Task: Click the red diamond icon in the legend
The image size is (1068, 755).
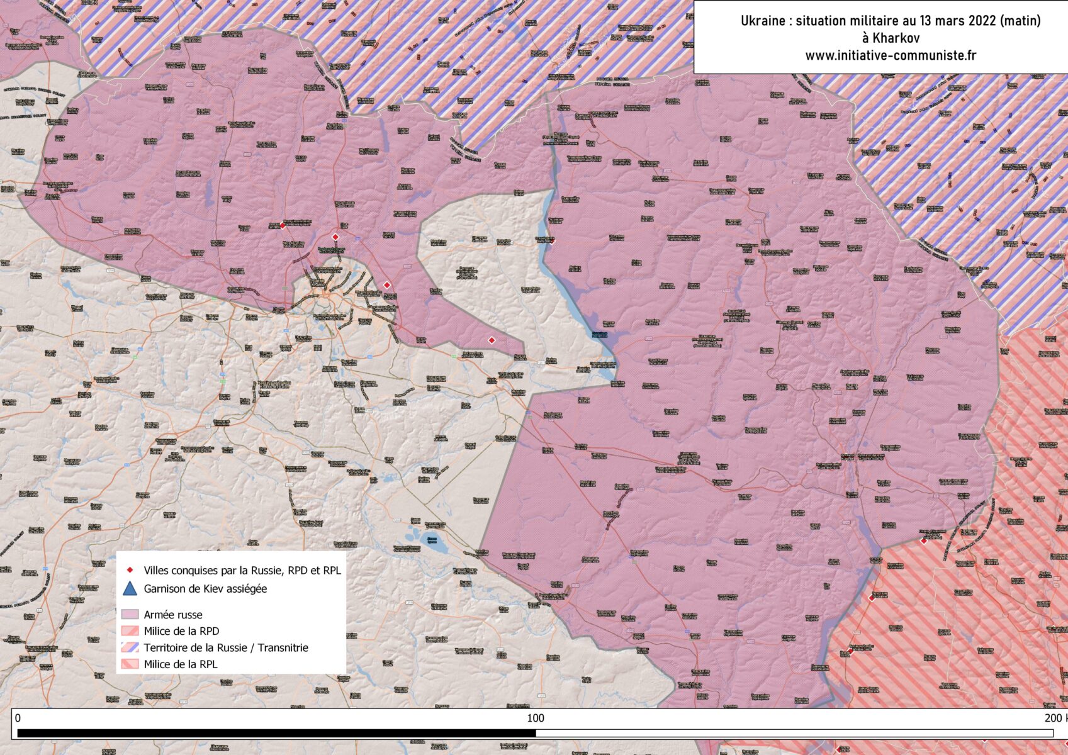Action: pos(130,570)
